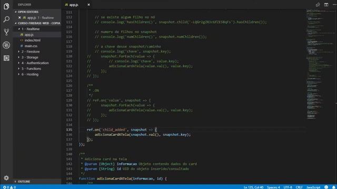Click the open changes icon in editor toolbar
337x189 pixels.
point(318,5)
